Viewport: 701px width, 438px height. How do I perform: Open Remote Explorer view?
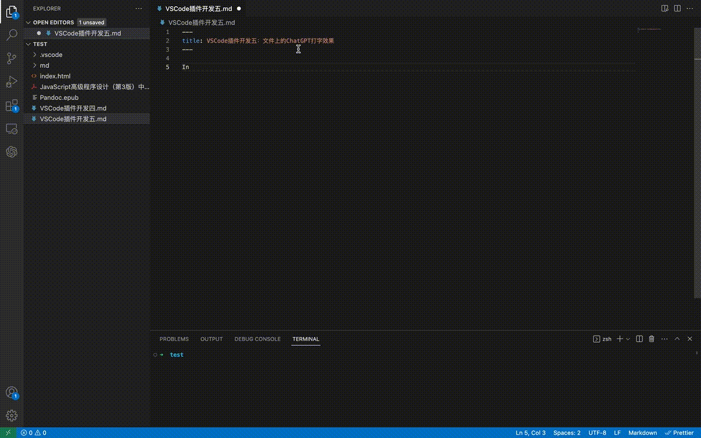pos(12,129)
